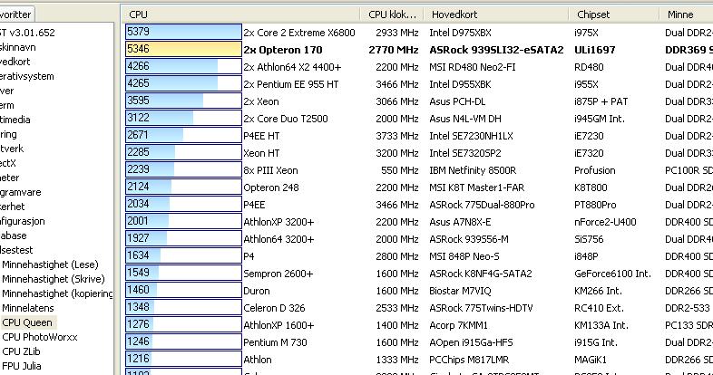This screenshot has width=713, height=375.
Task: Select CPU Queen benchmark item
Action: 27,322
